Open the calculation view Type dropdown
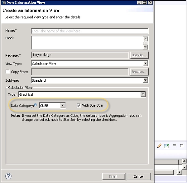The height and width of the screenshot is (183, 187). pyautogui.click(x=143, y=94)
